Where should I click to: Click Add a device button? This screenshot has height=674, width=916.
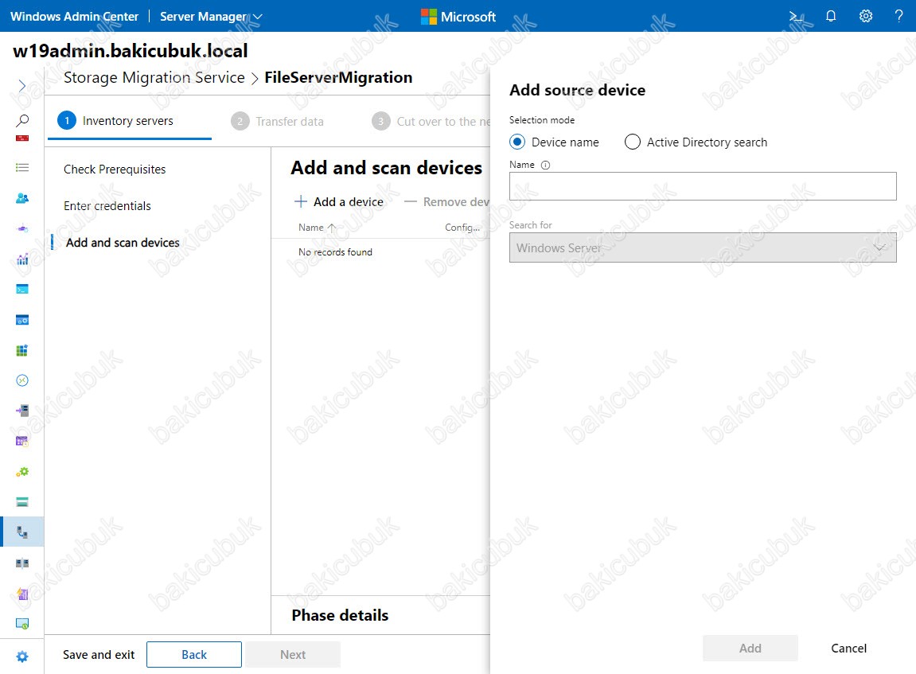pos(339,201)
